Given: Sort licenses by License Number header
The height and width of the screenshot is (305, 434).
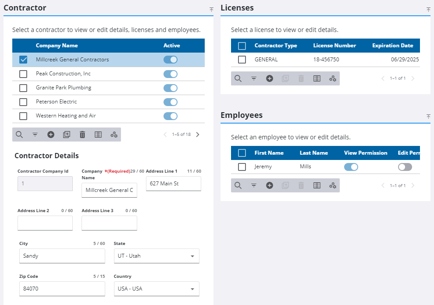Looking at the screenshot, I should 334,46.
